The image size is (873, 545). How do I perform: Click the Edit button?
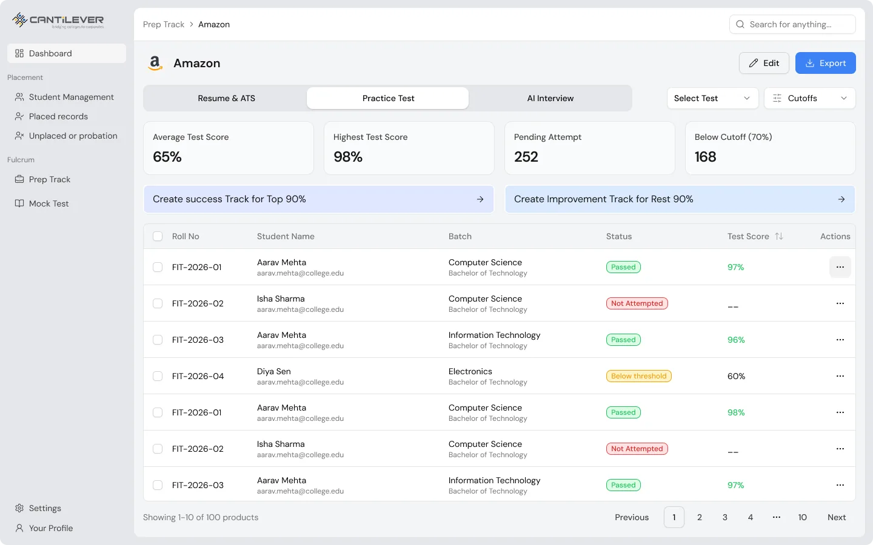764,63
